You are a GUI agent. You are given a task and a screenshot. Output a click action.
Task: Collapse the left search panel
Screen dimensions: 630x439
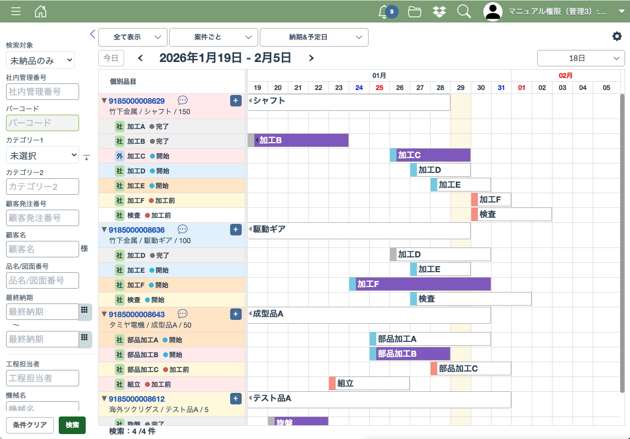coord(92,34)
